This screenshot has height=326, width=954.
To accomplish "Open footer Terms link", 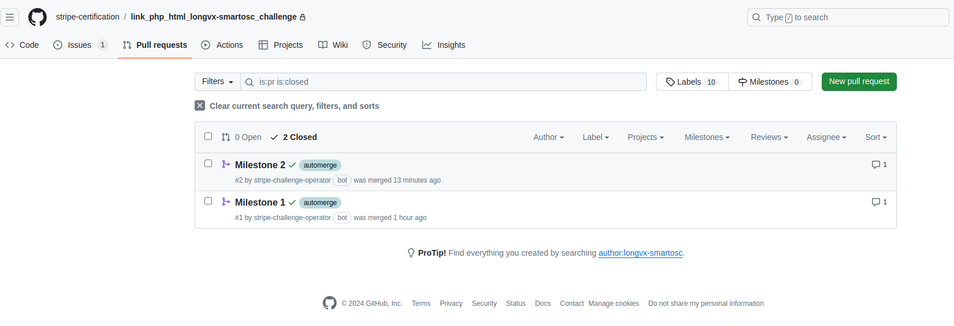I will 421,304.
